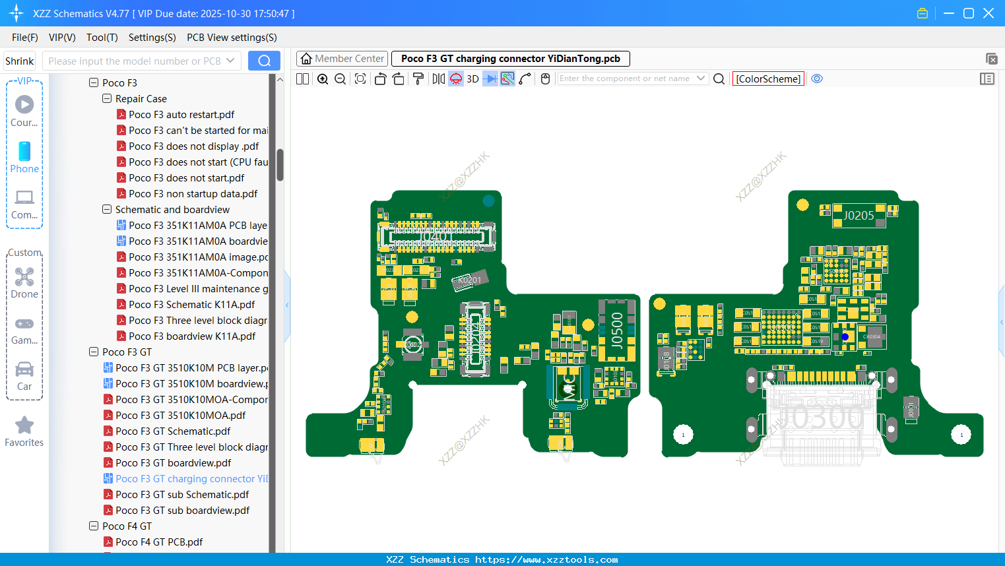Viewport: 1005px width, 566px height.
Task: Open the Tool(T) menu
Action: (102, 38)
